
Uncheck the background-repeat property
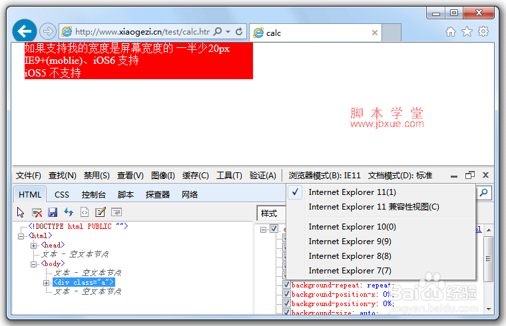pos(286,285)
